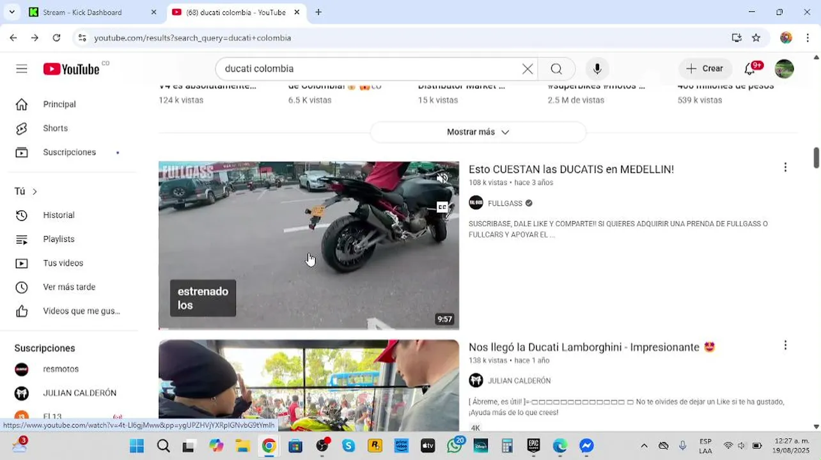The image size is (821, 460).
Task: Play the FULLGASS Ducati video thumbnail
Action: tap(309, 245)
